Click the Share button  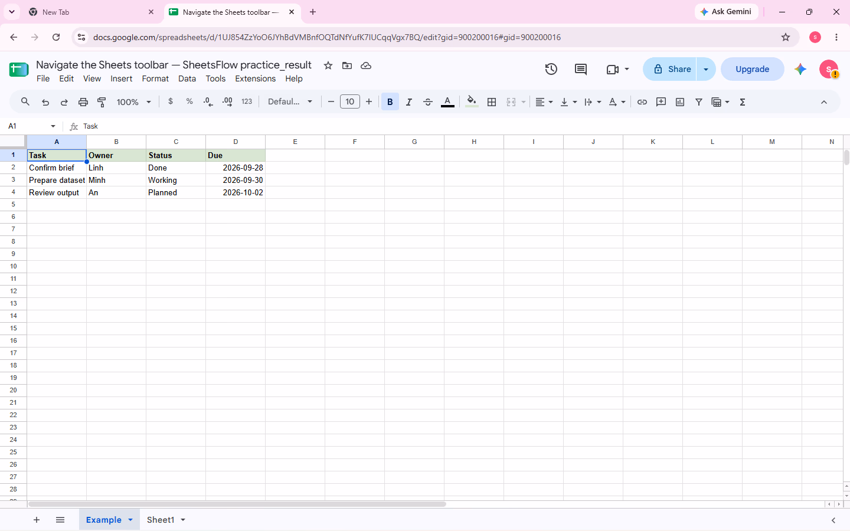click(670, 69)
